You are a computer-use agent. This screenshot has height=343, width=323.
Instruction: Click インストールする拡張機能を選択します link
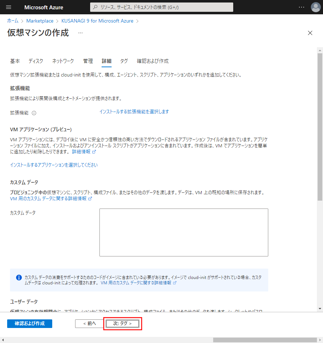click(x=134, y=112)
